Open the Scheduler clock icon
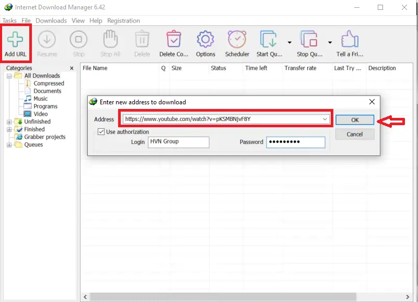Viewport: 418px width, 302px height. click(x=237, y=40)
